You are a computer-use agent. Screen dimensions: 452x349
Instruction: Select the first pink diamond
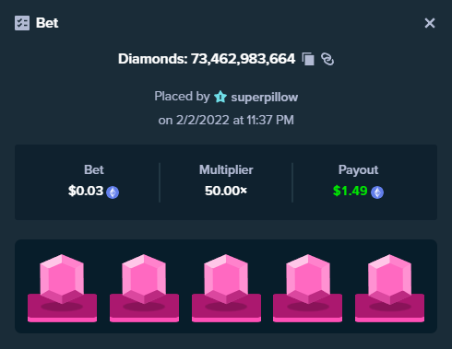tap(62, 288)
